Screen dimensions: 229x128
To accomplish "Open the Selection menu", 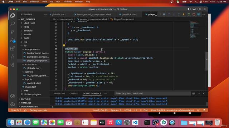I will pos(34,1).
